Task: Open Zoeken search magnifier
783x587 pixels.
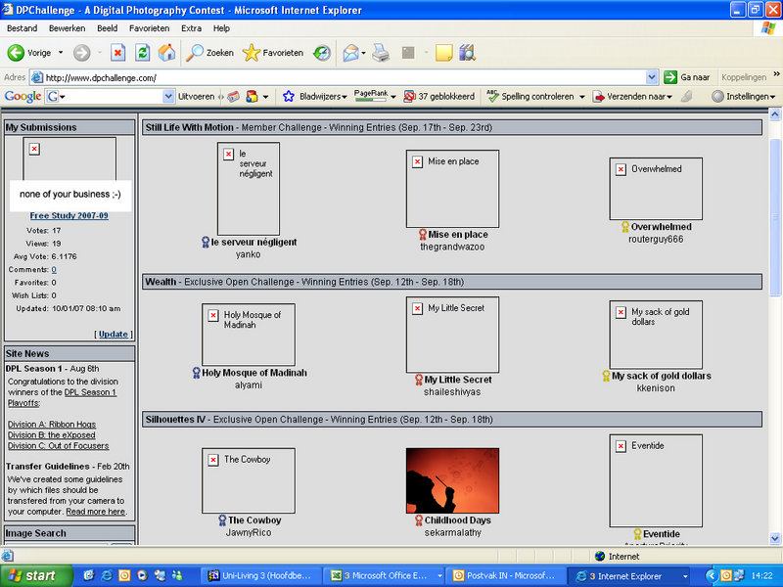Action: pos(209,53)
